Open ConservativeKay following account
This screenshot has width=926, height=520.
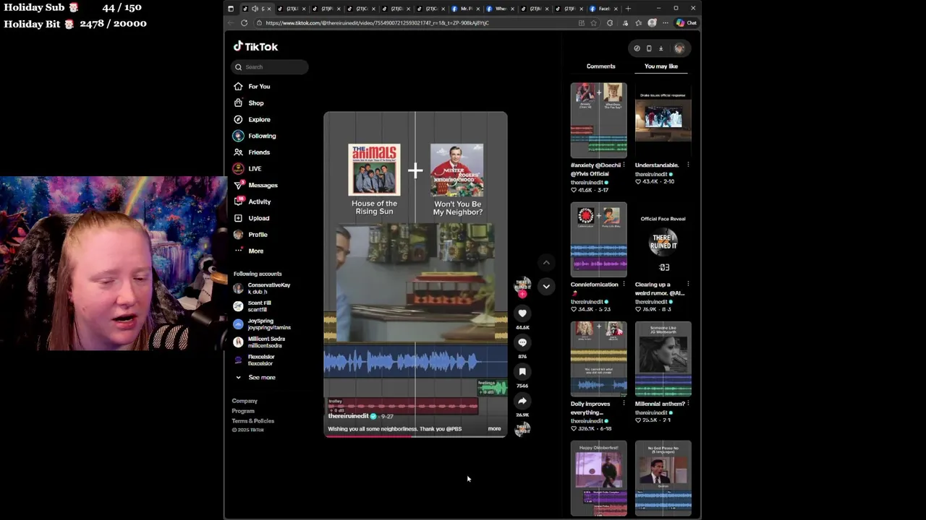[262, 288]
